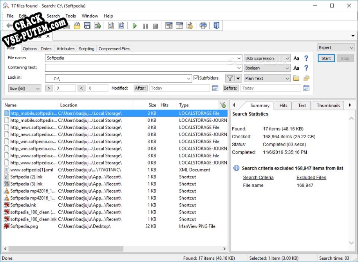Expand the Look in path dropdown

pos(188,78)
